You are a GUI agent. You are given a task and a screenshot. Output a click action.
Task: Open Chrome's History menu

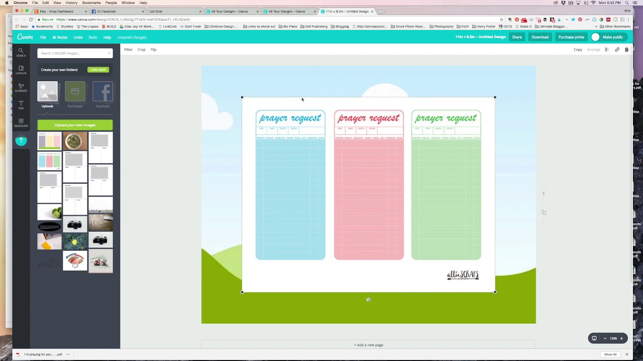pyautogui.click(x=71, y=3)
